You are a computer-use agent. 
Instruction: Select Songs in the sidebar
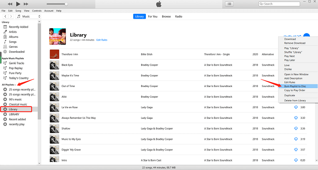point(13,42)
